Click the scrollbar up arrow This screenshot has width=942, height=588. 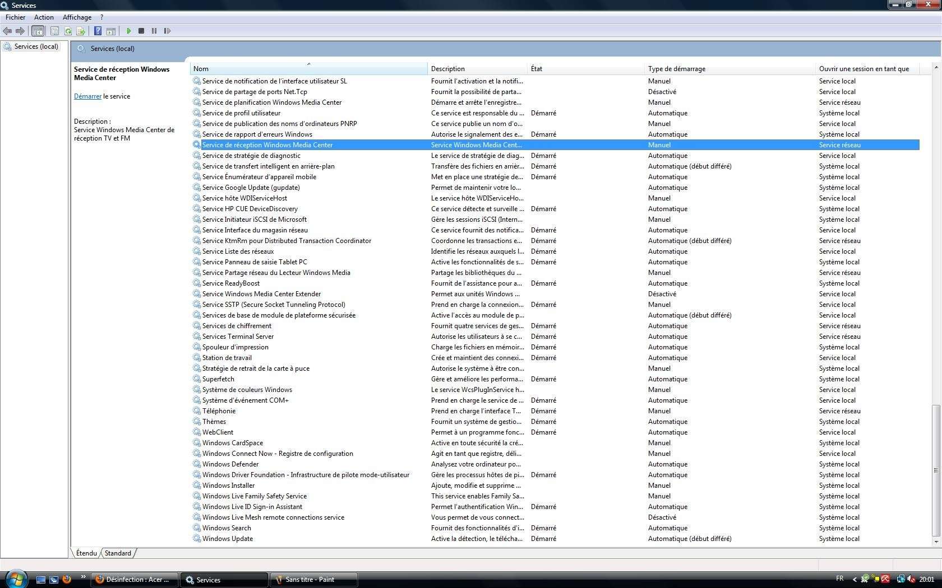[936, 67]
